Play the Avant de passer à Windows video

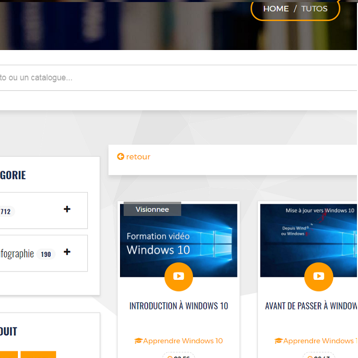point(318,276)
